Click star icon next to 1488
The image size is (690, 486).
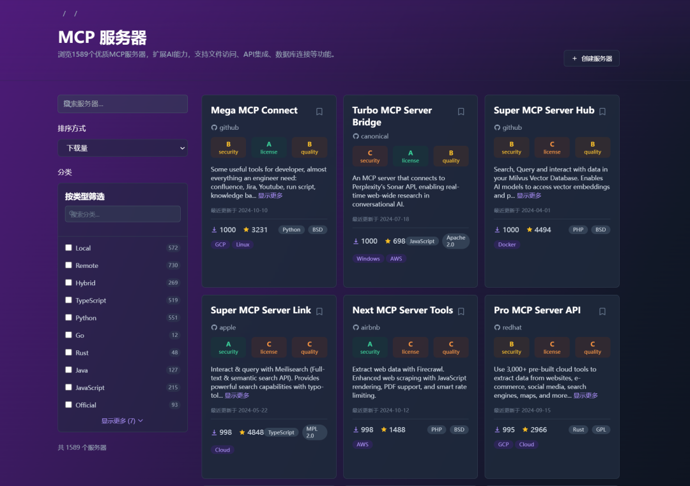(x=384, y=430)
